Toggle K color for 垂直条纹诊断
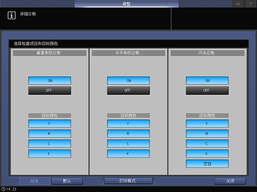 coord(50,154)
